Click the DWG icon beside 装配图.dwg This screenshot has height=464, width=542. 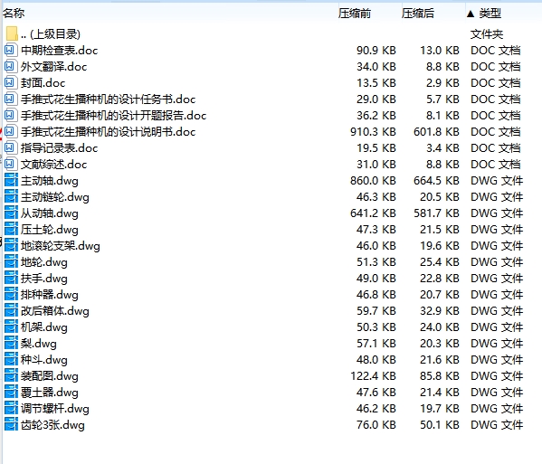11,375
